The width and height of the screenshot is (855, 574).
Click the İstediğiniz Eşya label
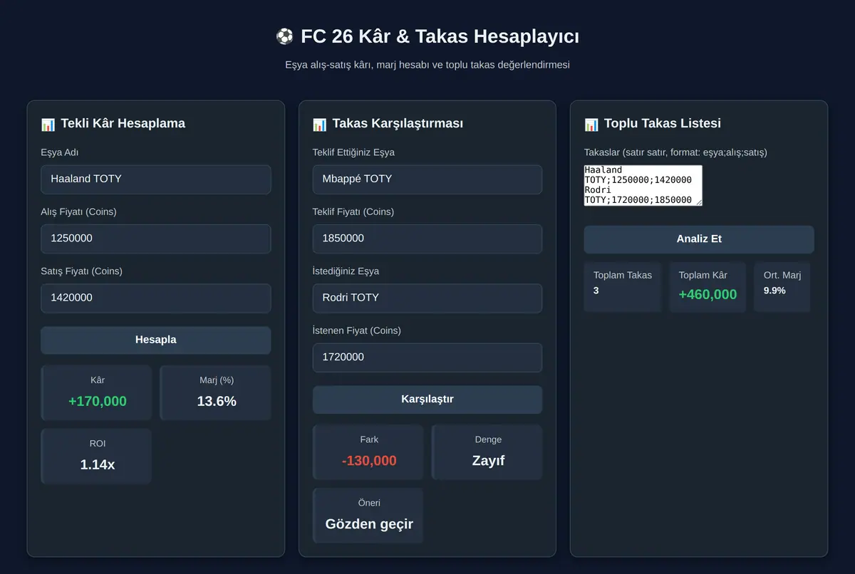point(346,271)
